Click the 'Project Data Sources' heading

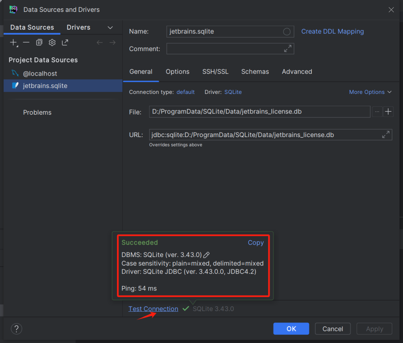tap(43, 60)
